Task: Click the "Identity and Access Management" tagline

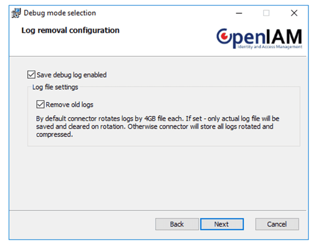Action: coord(270,47)
